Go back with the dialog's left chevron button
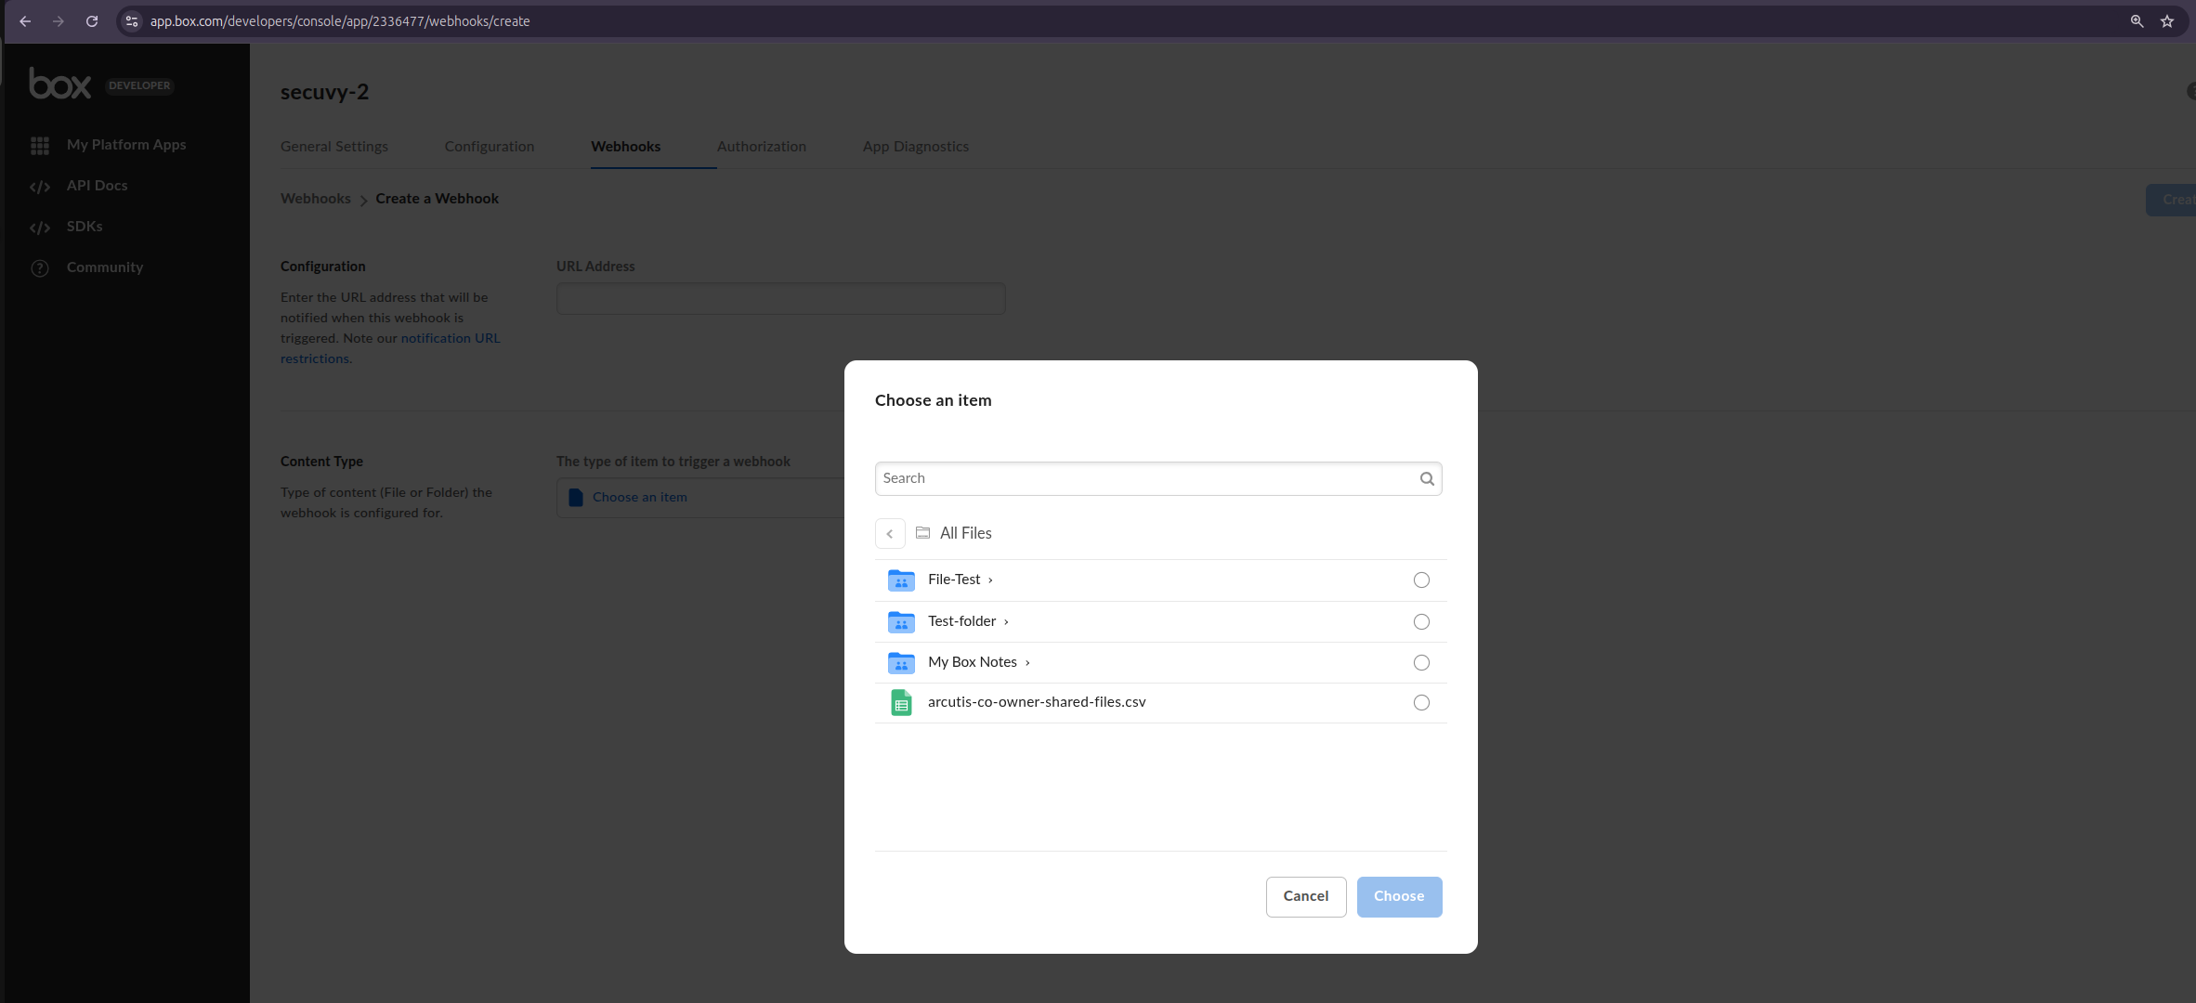This screenshot has width=2196, height=1003. [x=890, y=533]
